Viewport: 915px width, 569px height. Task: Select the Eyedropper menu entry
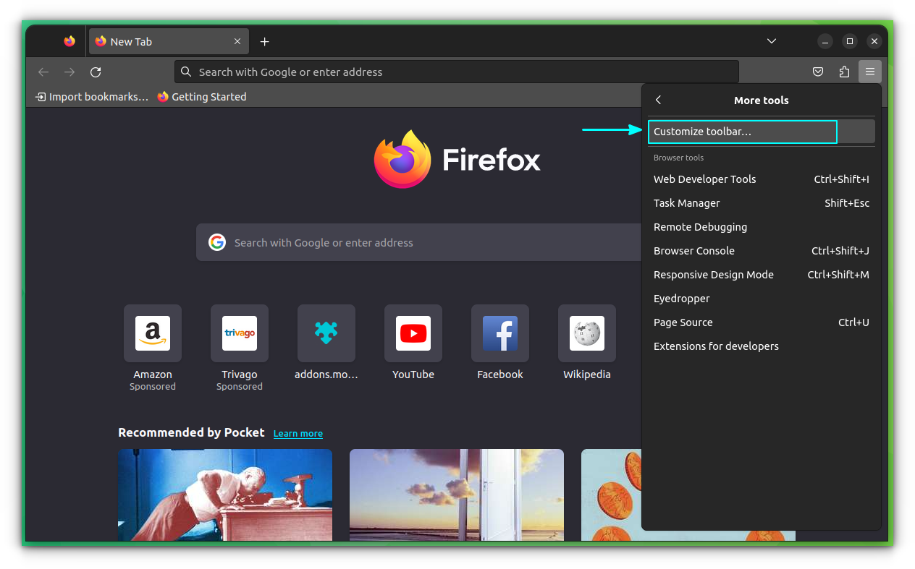(681, 298)
